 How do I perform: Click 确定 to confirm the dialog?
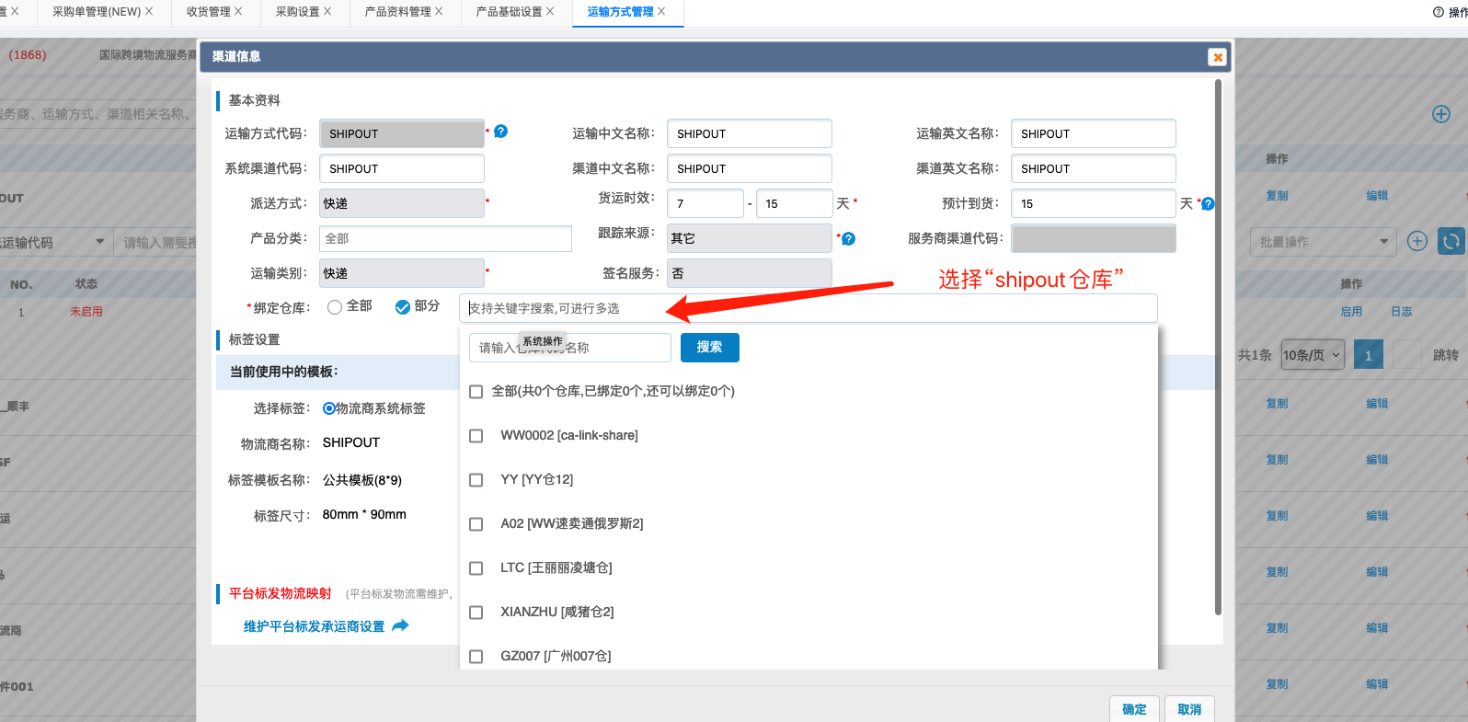(x=1134, y=709)
